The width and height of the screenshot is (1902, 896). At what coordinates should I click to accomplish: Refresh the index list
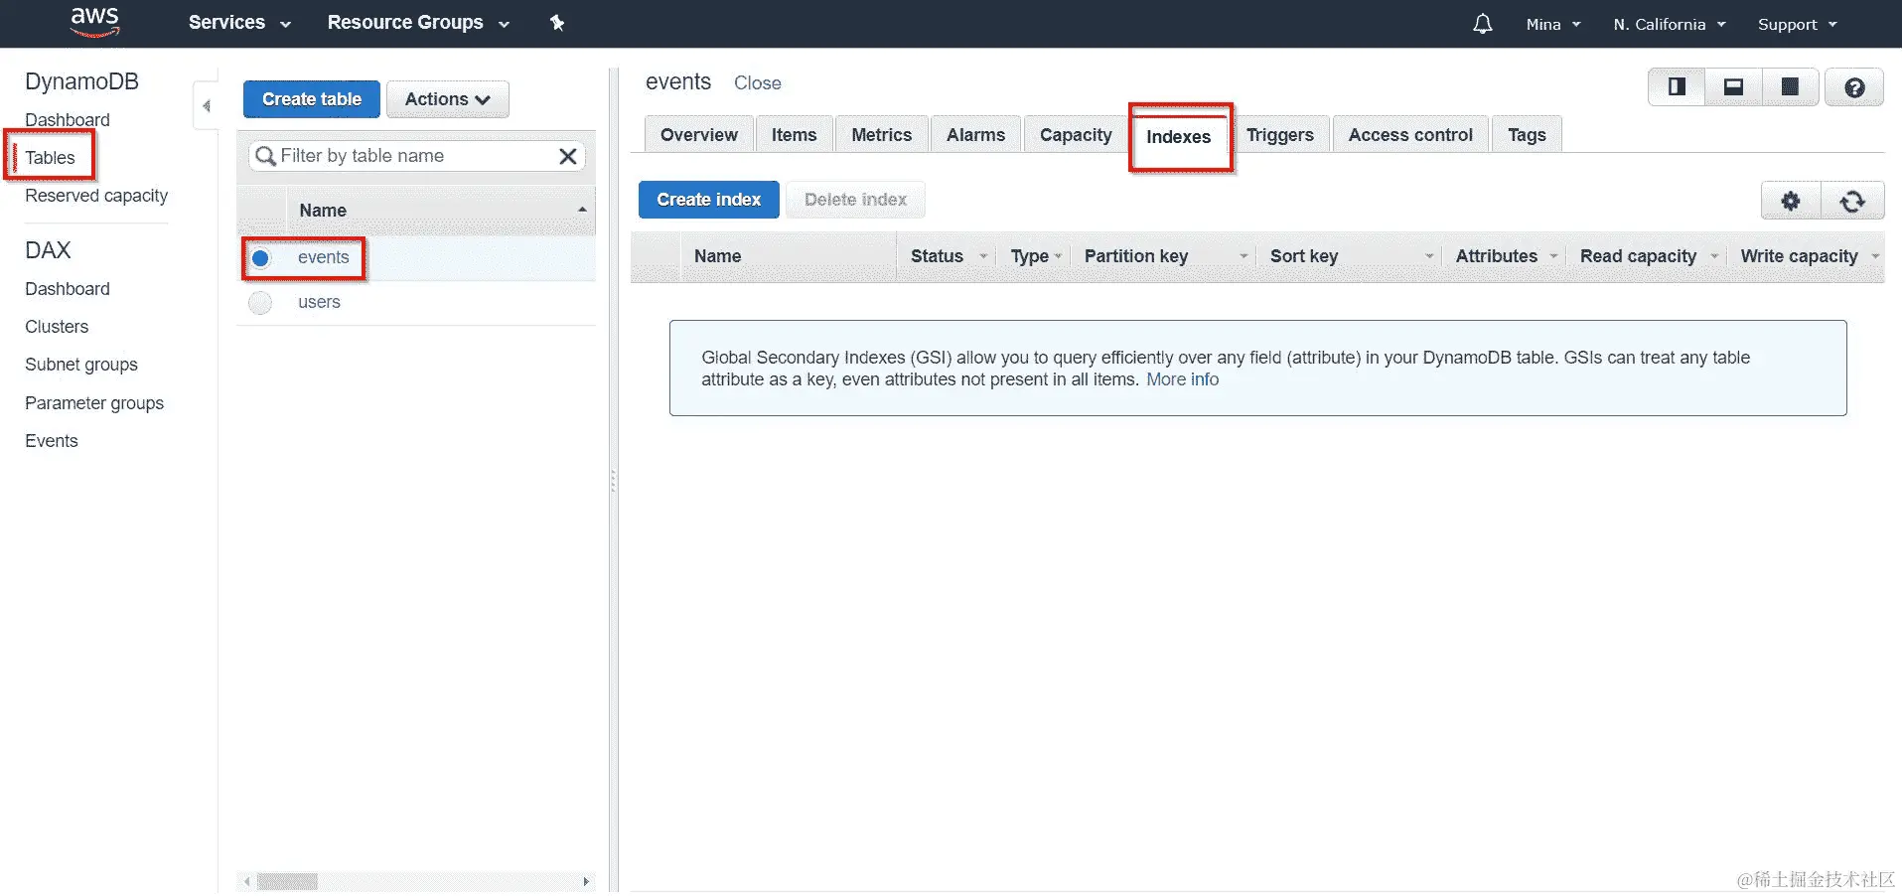(x=1852, y=202)
